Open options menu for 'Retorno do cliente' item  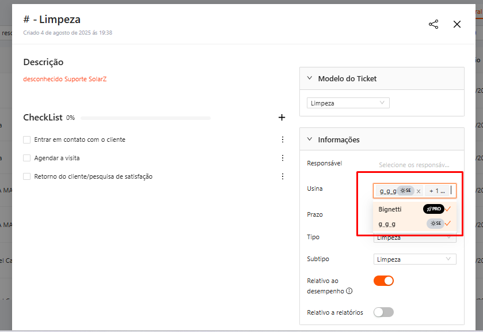point(282,176)
